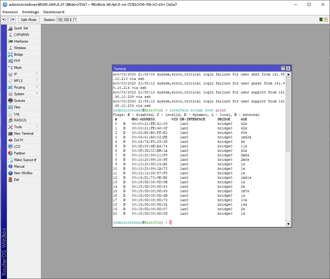
Task: Open the Wireless sidebar icon
Action: [x=10, y=48]
